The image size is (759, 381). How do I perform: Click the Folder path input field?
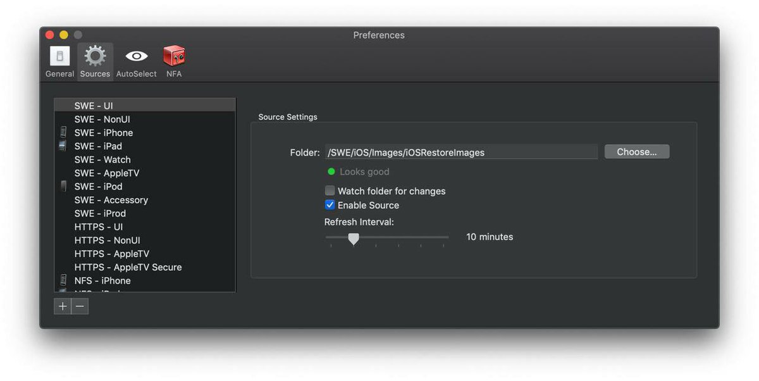[x=461, y=152]
